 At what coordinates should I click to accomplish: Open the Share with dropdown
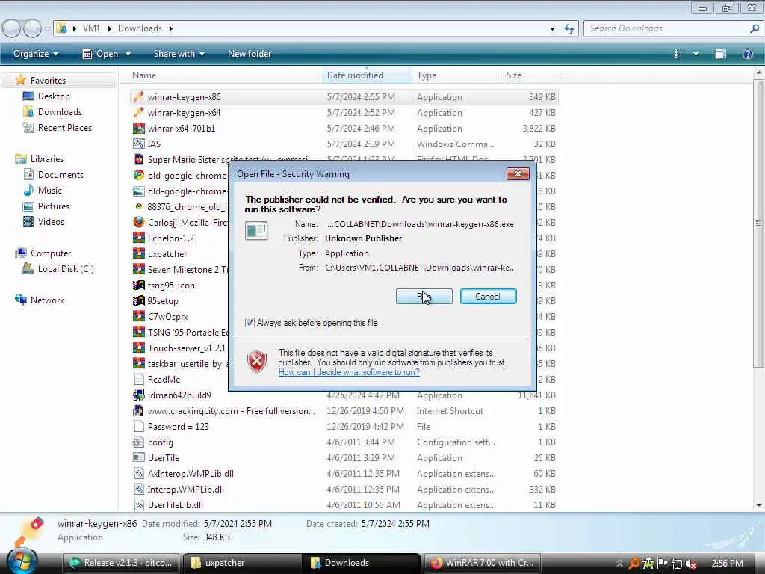pyautogui.click(x=179, y=54)
